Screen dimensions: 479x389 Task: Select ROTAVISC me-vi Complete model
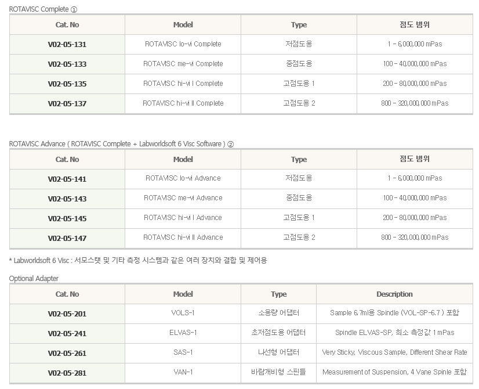pos(183,64)
